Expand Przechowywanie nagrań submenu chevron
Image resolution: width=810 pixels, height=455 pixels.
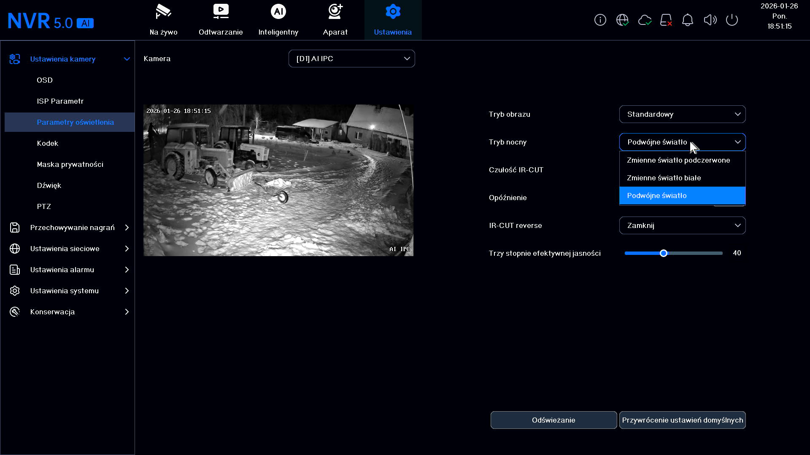(x=127, y=227)
